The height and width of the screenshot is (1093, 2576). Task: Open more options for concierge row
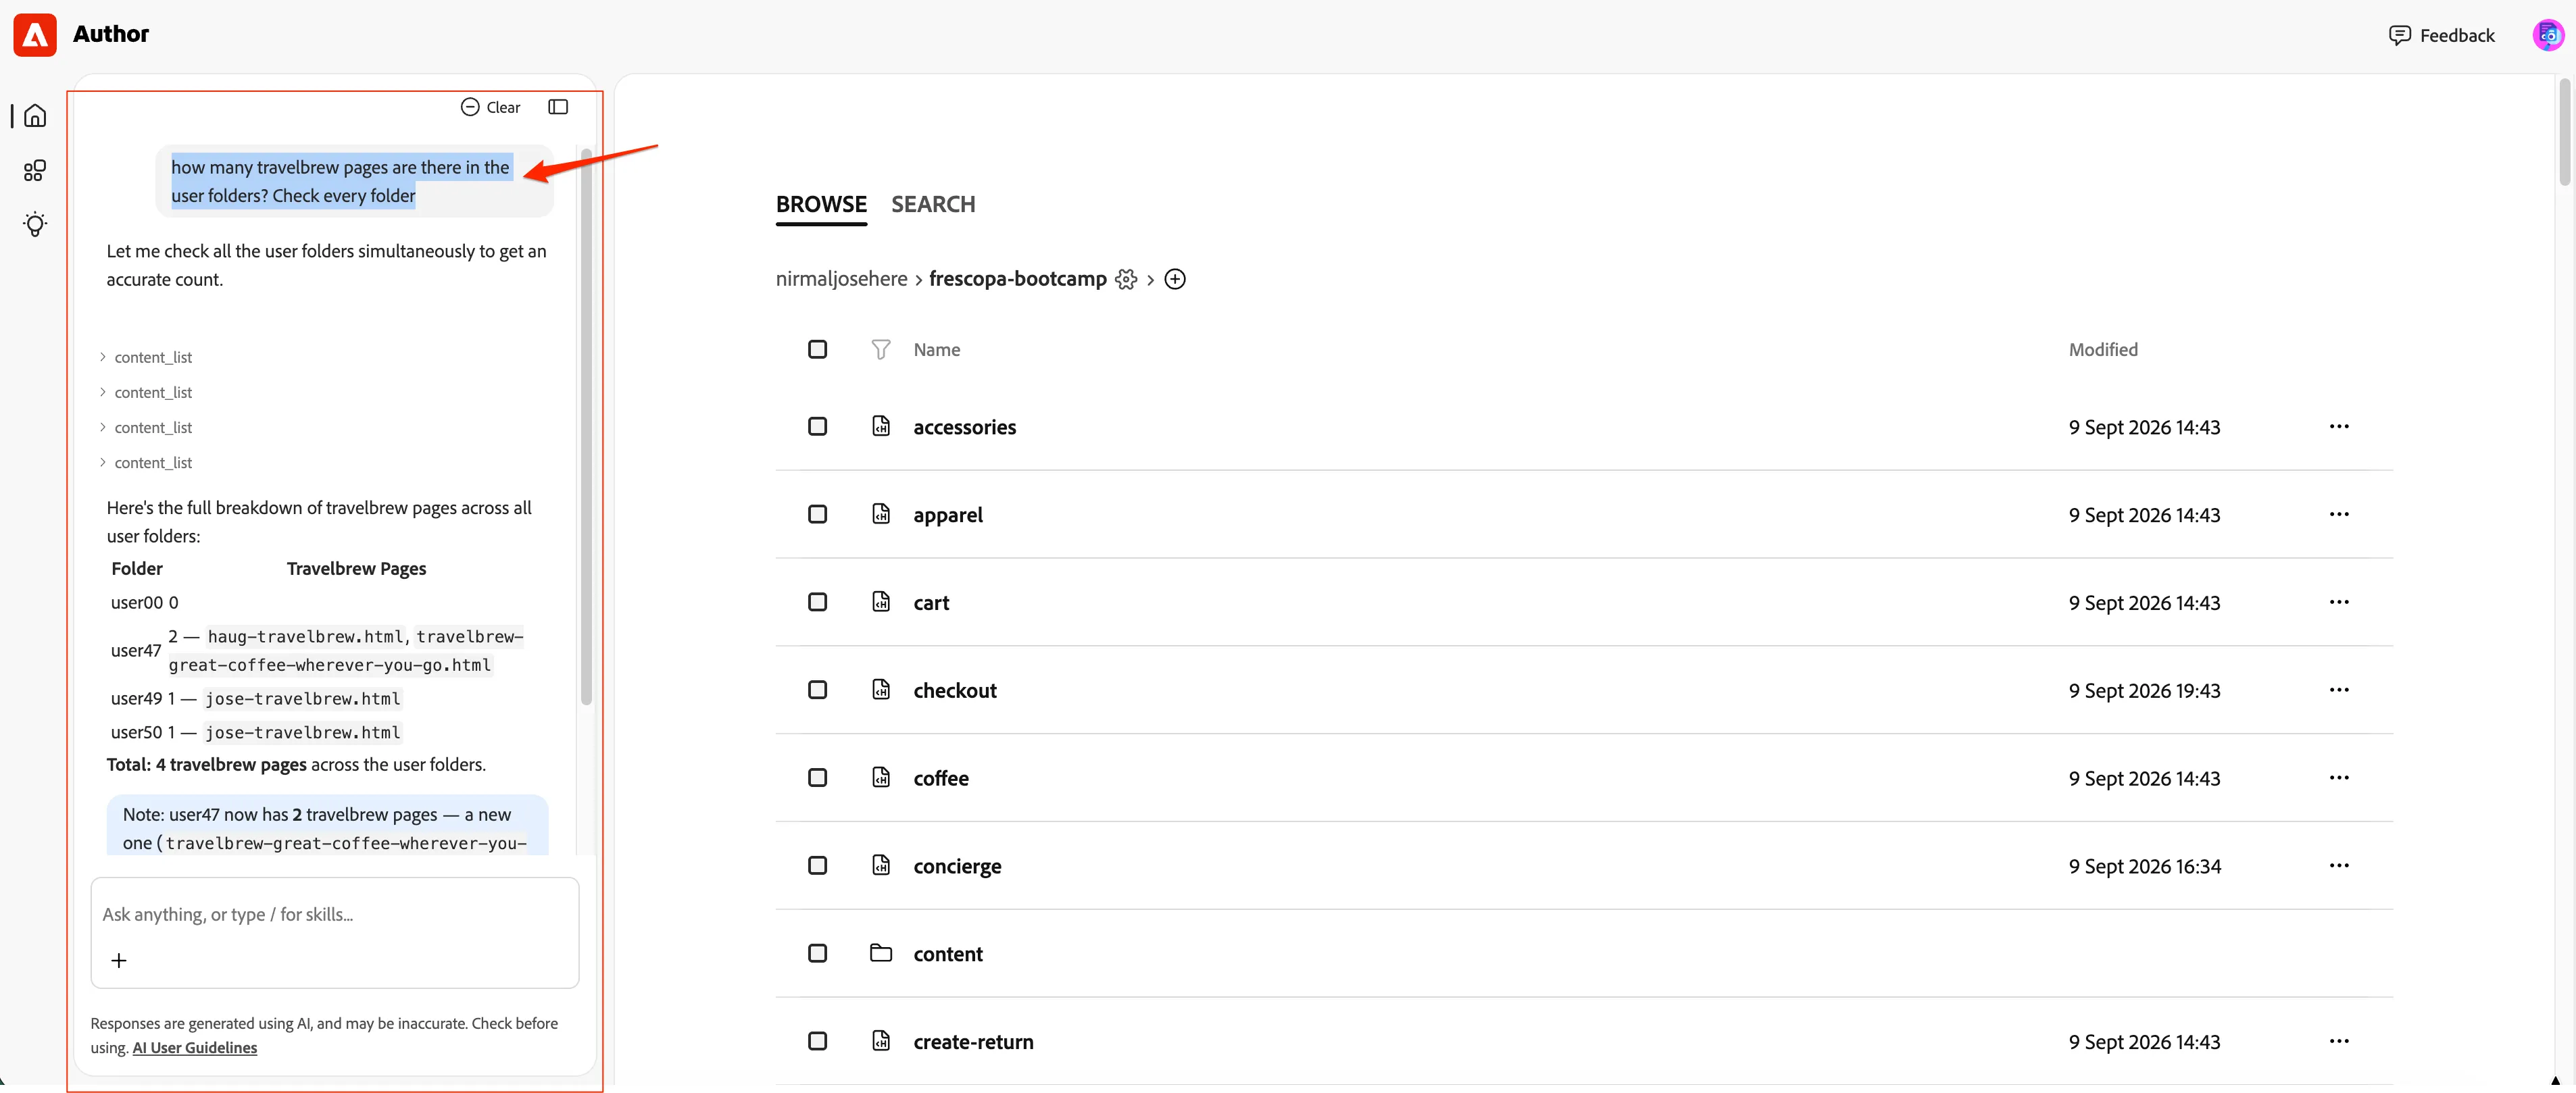pos(2338,866)
